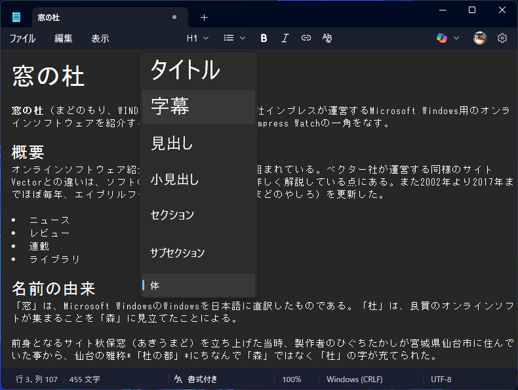The image size is (518, 390).
Task: Click the ニュース bullet item
Action: coord(50,220)
